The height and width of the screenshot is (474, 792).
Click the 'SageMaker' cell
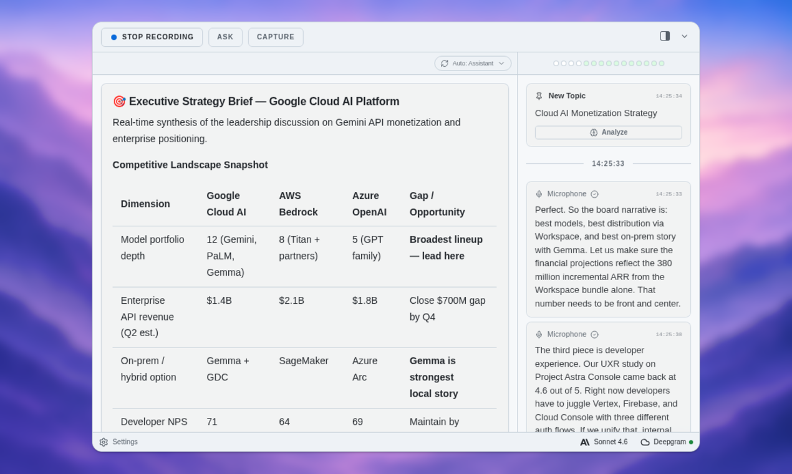coord(304,361)
